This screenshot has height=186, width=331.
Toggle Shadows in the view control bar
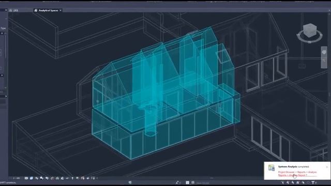(x=41, y=178)
